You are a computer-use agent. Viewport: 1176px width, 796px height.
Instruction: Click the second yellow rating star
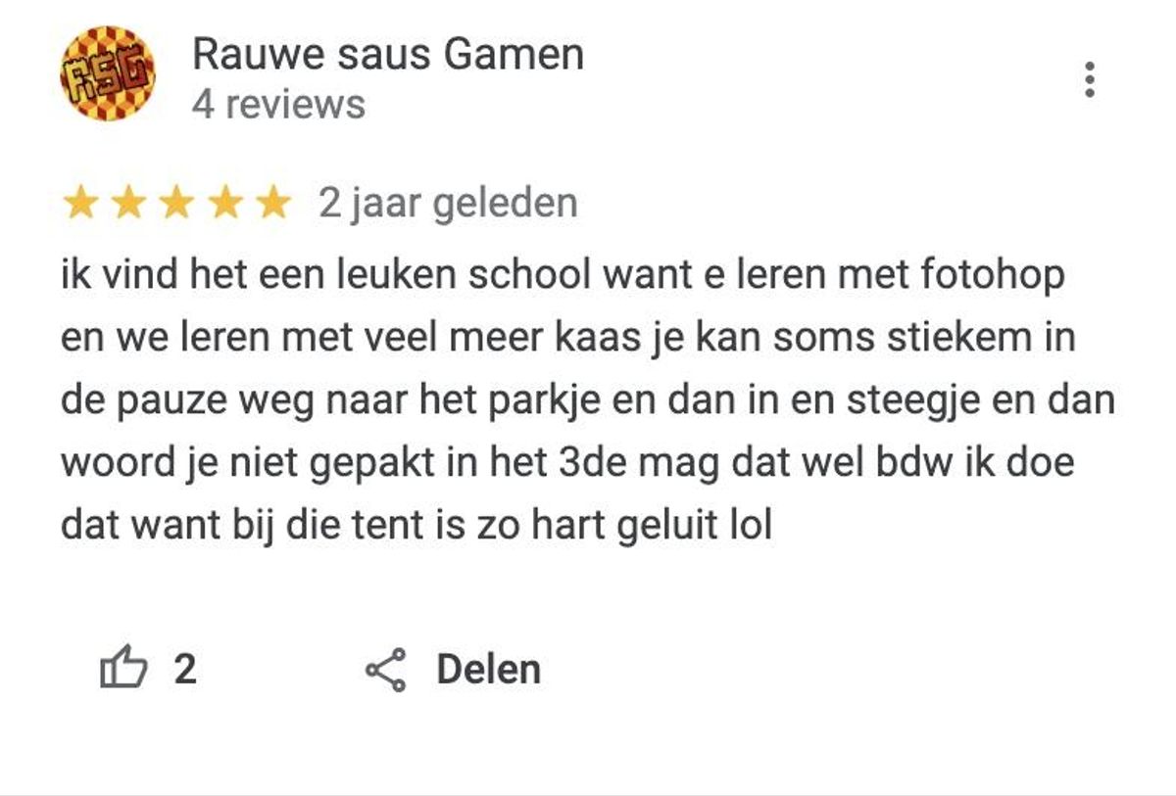128,204
